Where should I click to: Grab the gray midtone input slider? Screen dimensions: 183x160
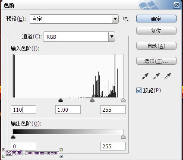click(x=92, y=100)
